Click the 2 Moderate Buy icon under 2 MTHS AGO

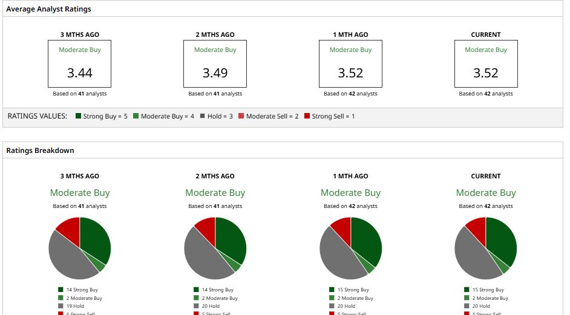point(196,298)
